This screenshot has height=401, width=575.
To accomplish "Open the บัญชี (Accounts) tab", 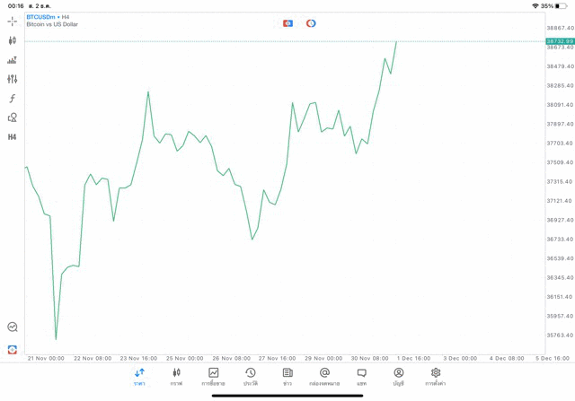I will pyautogui.click(x=398, y=377).
